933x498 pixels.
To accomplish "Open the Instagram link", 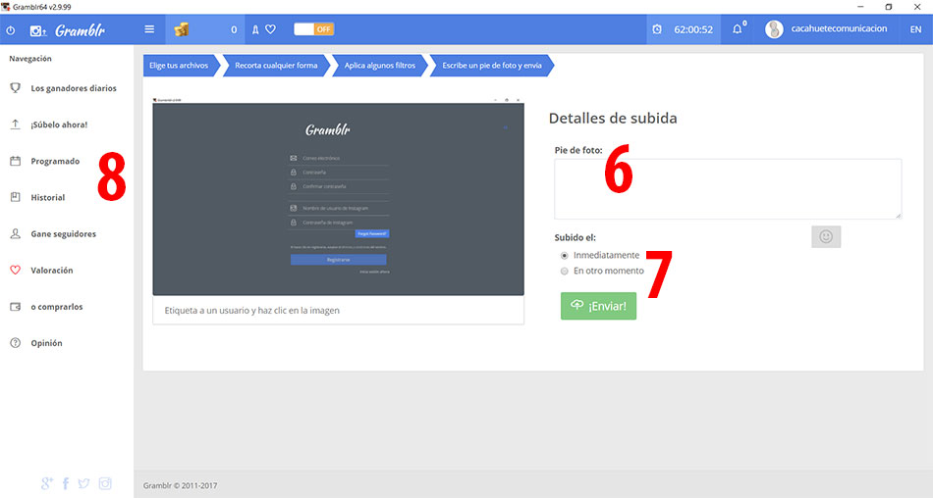I will coord(105,483).
